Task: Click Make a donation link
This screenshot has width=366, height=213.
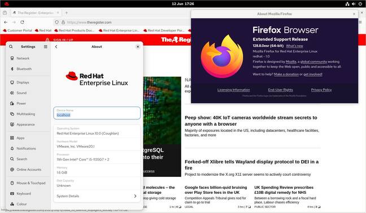Action: [x=286, y=74]
